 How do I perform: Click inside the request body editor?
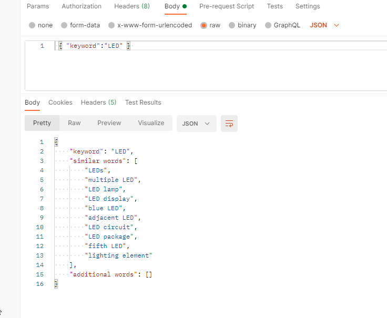tap(207, 65)
